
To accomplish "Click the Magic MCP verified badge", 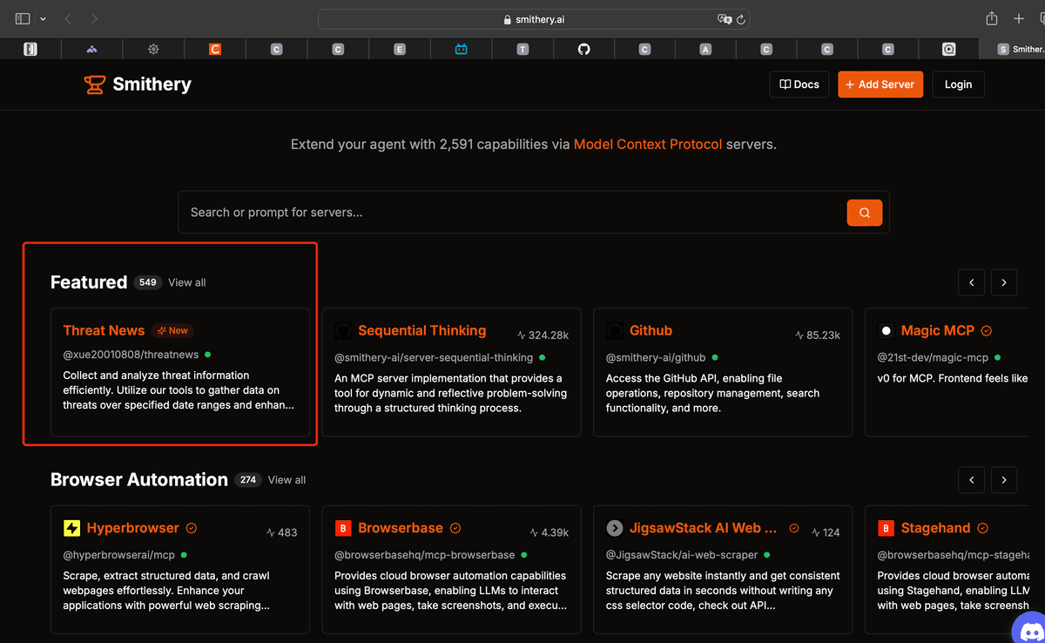I will (x=987, y=331).
